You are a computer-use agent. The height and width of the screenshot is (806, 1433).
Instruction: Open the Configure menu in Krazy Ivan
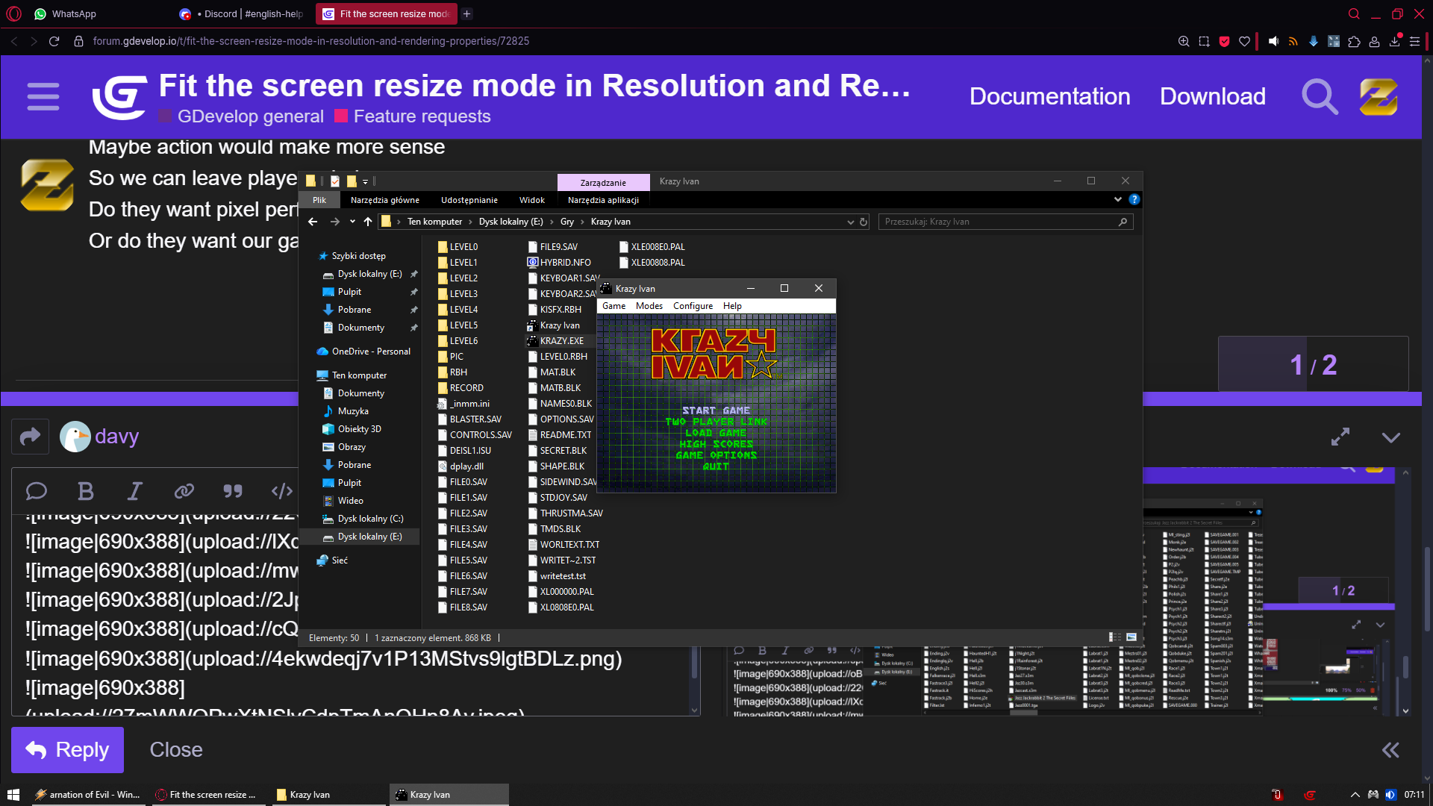(x=693, y=306)
